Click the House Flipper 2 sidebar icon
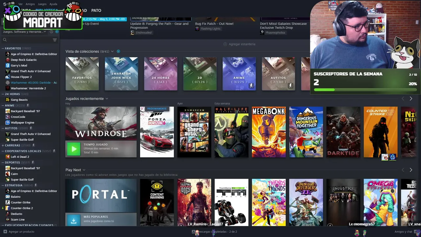Viewport: 421px width, 237px height. point(8,77)
